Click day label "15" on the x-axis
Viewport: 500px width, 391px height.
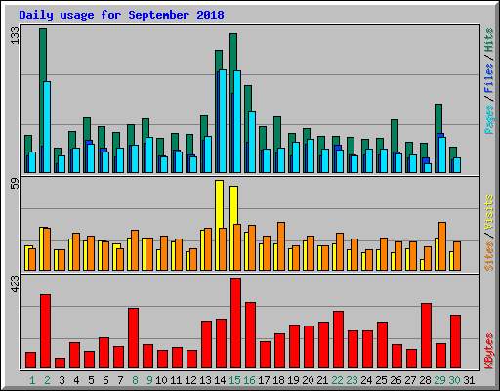point(234,380)
